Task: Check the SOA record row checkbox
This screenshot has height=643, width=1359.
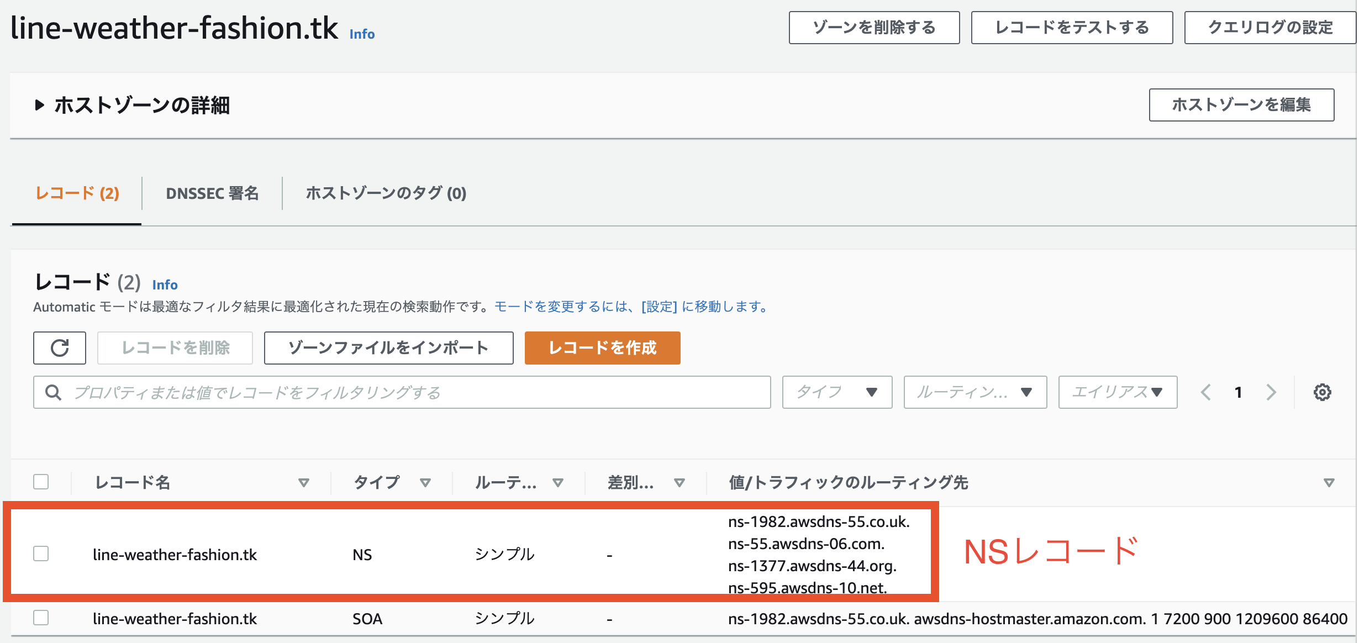Action: pyautogui.click(x=41, y=618)
